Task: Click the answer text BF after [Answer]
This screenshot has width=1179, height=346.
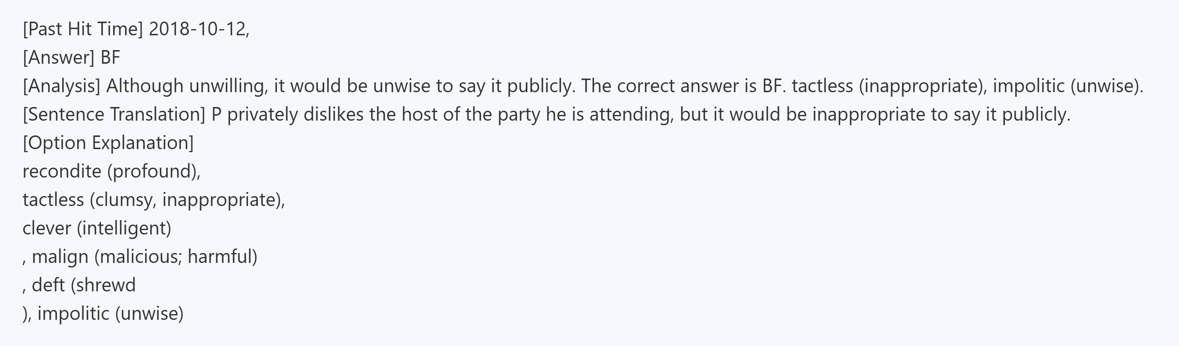Action: pos(110,58)
